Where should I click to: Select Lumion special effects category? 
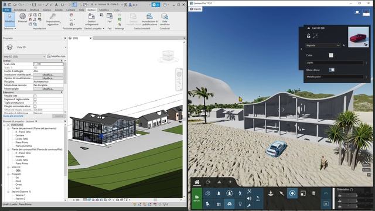(x=249, y=192)
